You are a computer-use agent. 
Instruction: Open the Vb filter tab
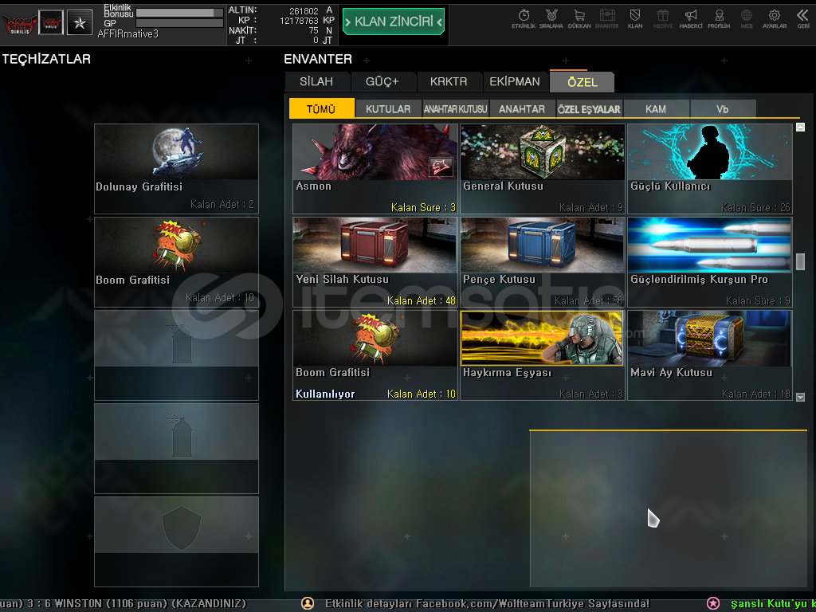723,108
